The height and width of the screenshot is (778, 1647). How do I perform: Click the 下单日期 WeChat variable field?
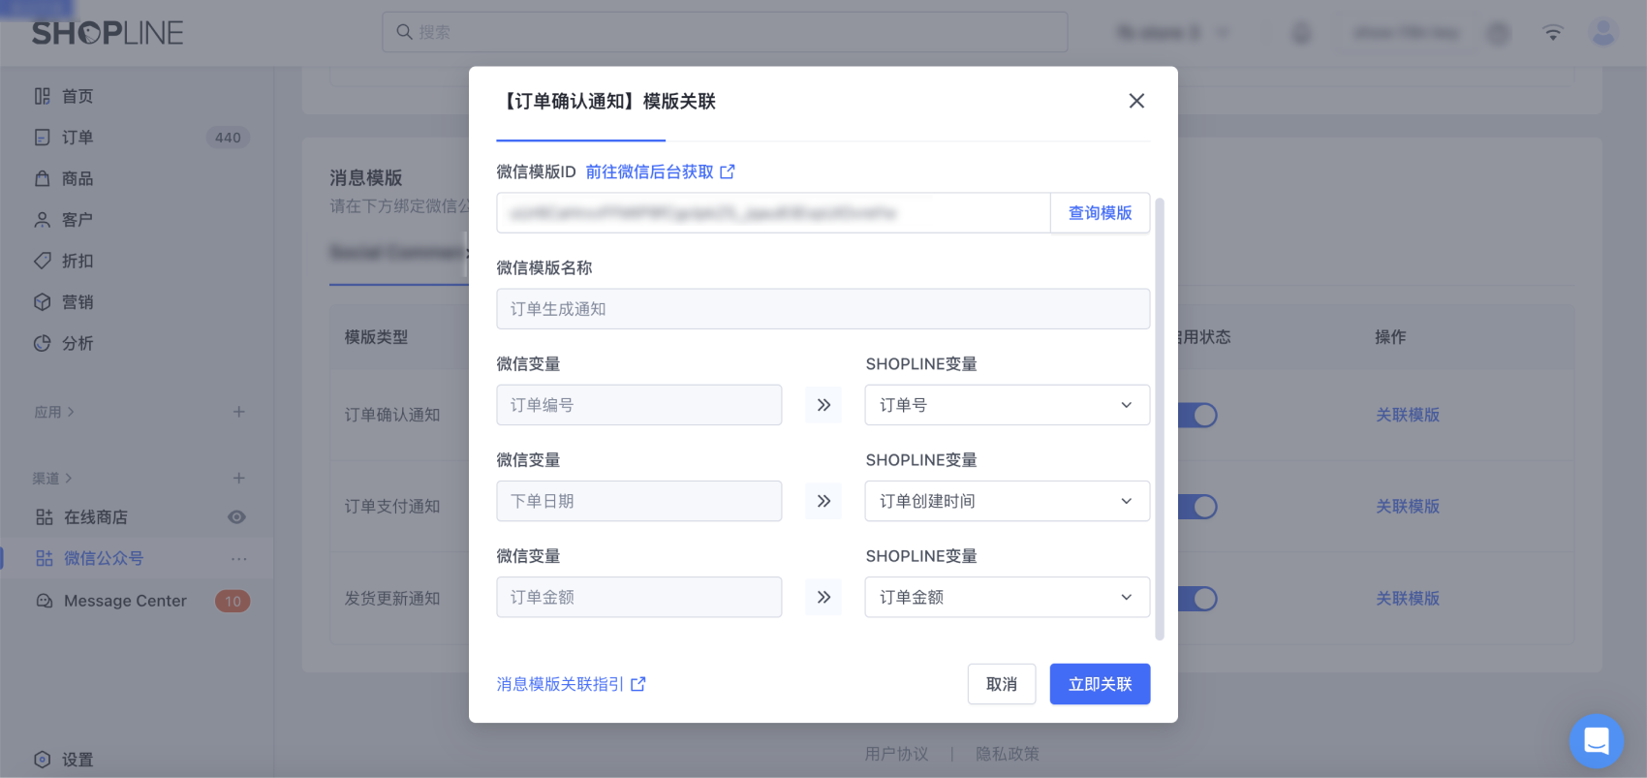pyautogui.click(x=638, y=501)
